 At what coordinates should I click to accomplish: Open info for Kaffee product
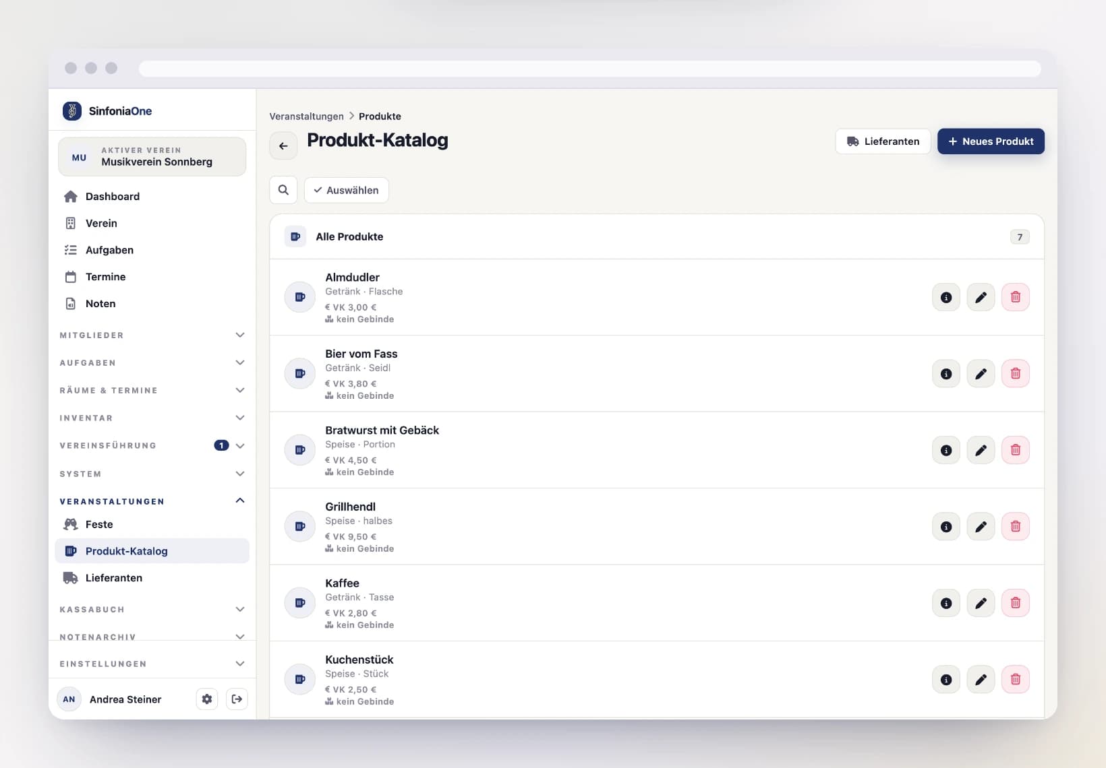(x=946, y=603)
